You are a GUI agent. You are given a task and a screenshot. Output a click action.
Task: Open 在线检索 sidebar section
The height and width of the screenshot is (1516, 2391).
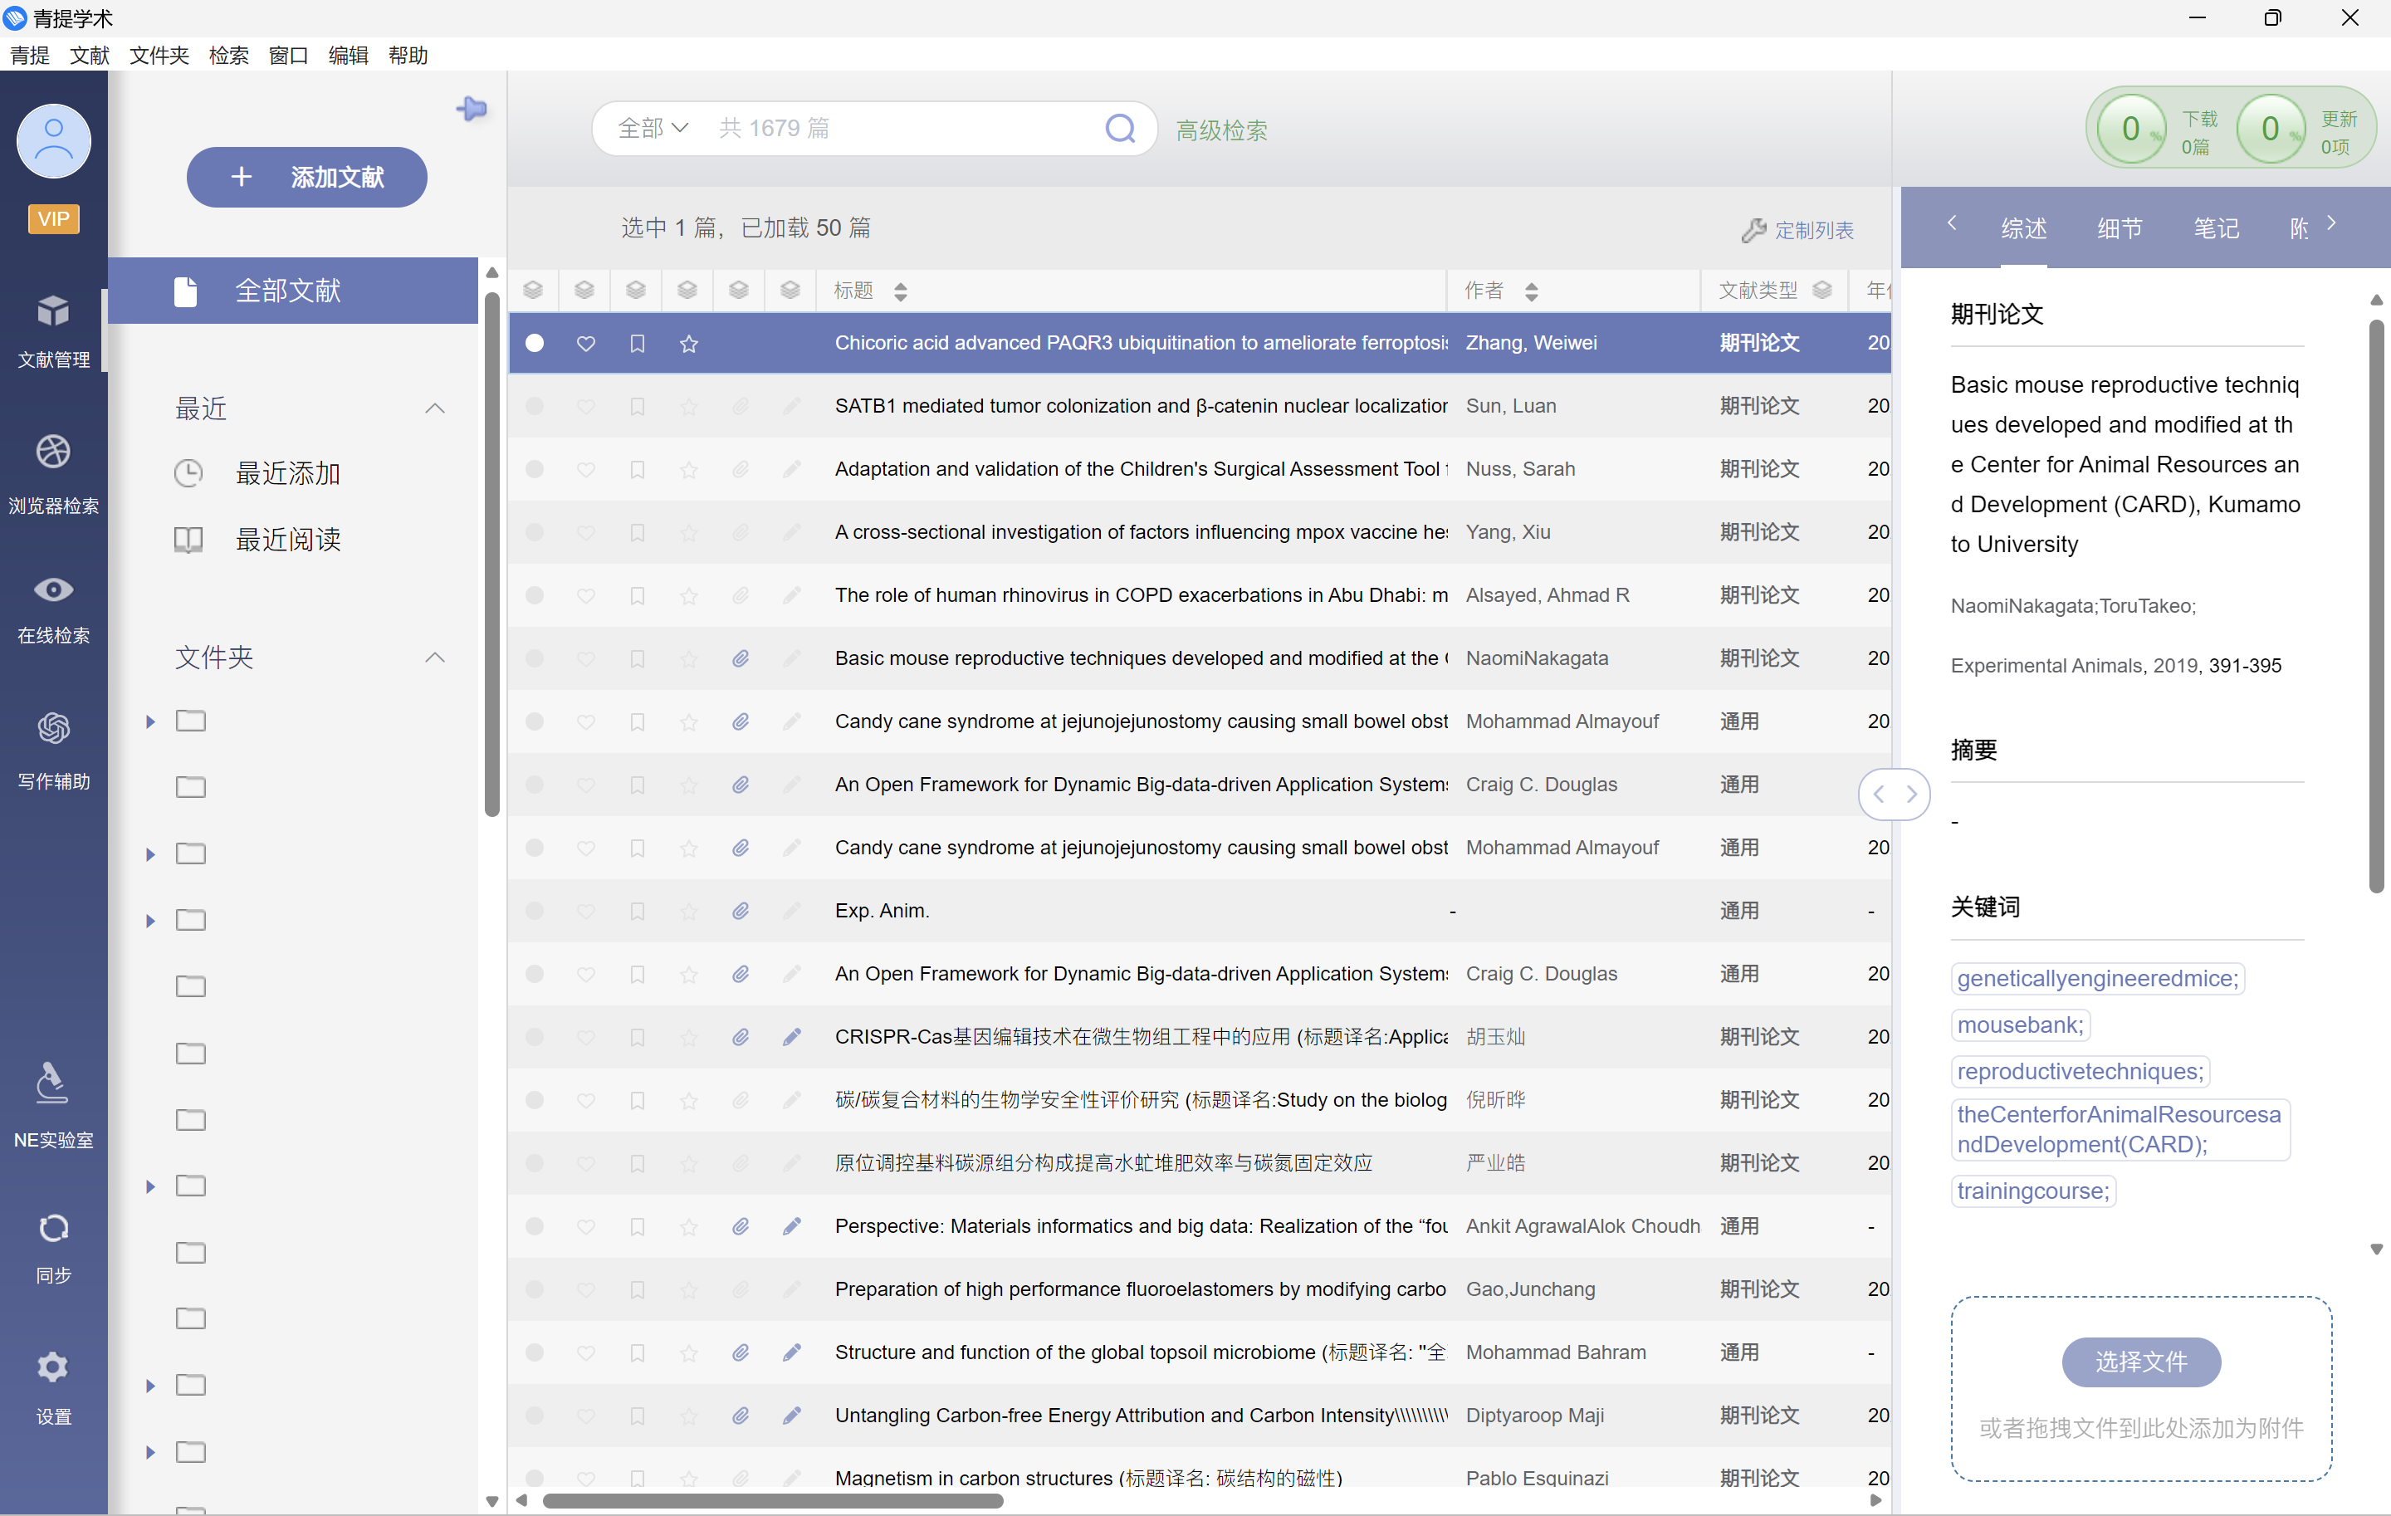coord(54,609)
